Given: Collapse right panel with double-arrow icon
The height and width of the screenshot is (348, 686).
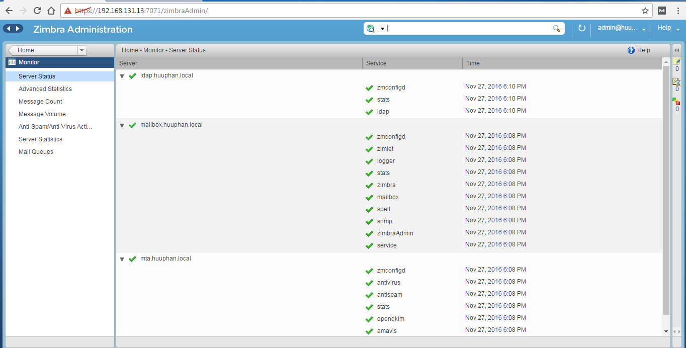Looking at the screenshot, I should (x=676, y=50).
